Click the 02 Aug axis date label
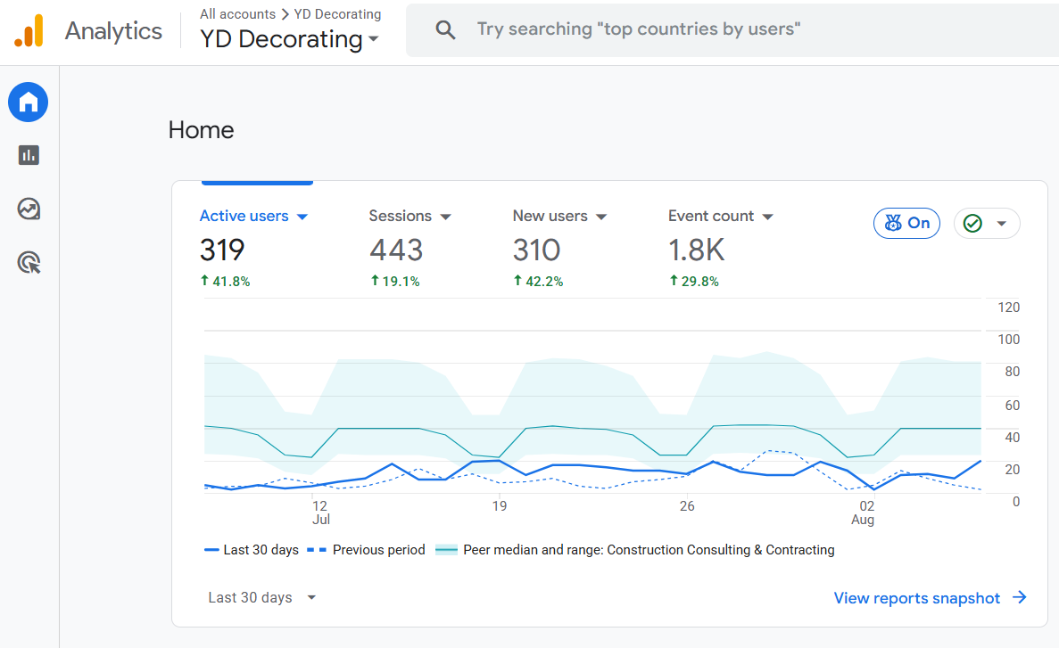Image resolution: width=1059 pixels, height=648 pixels. [x=863, y=513]
